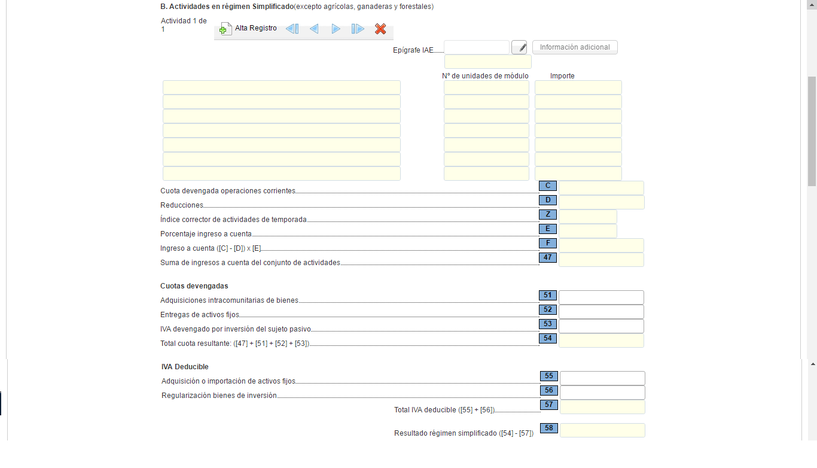Click box 53 IVA devengado inversión field
817x468 pixels.
601,326
